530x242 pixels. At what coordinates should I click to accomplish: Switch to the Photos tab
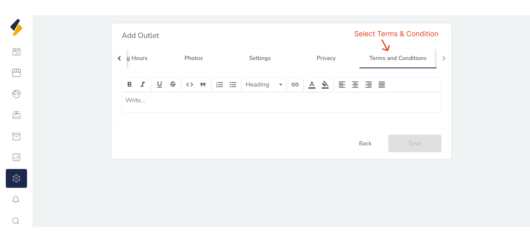click(194, 58)
